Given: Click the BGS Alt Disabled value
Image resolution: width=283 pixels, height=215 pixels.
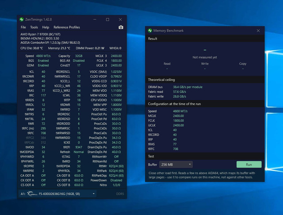Looking at the screenshot, I should [79, 60].
